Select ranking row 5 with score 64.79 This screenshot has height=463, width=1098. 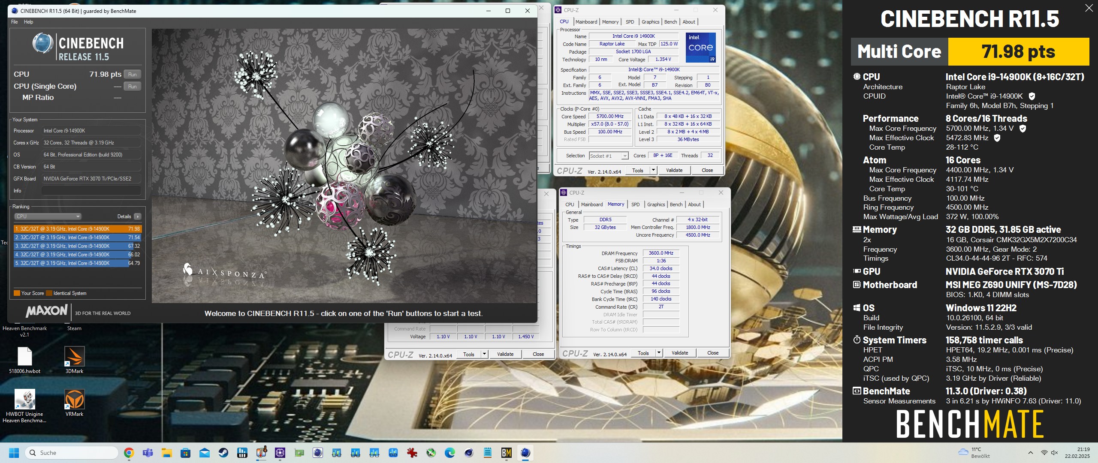click(78, 263)
